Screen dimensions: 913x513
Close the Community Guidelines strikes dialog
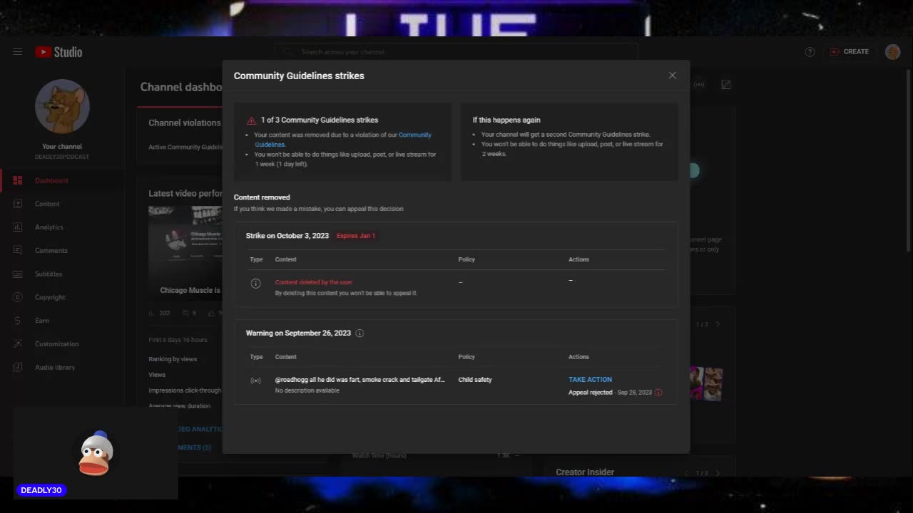[672, 76]
